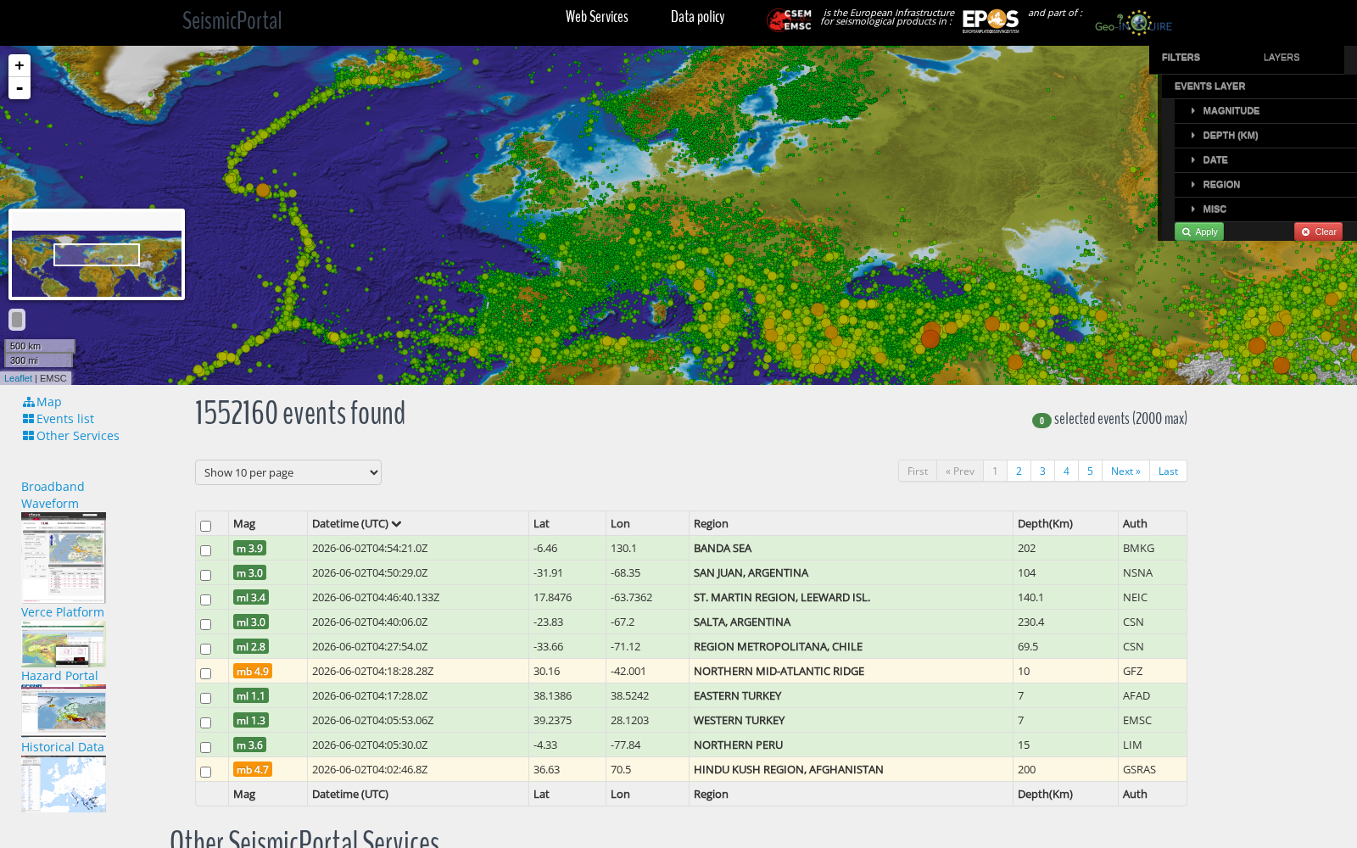Viewport: 1357px width, 848px height.
Task: Check the SAN JUAN, ARGENTINA event row
Action: [205, 575]
